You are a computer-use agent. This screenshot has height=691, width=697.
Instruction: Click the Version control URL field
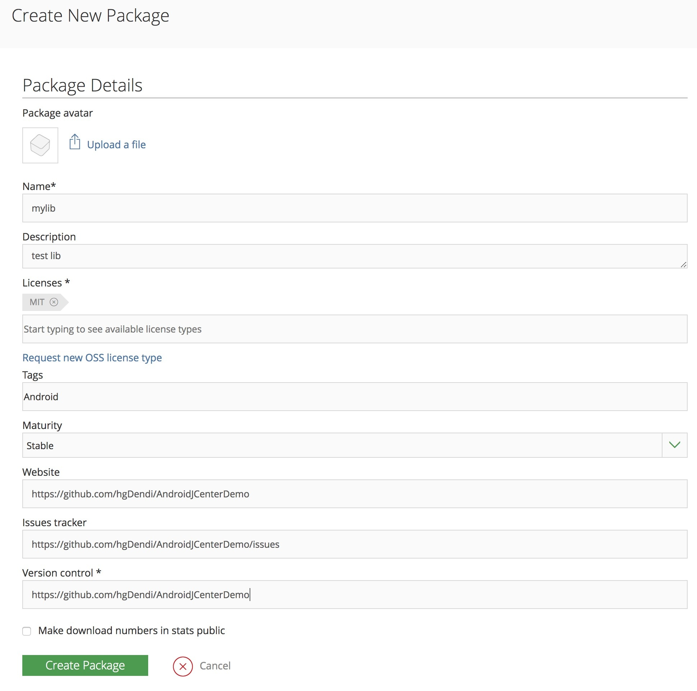pos(355,595)
